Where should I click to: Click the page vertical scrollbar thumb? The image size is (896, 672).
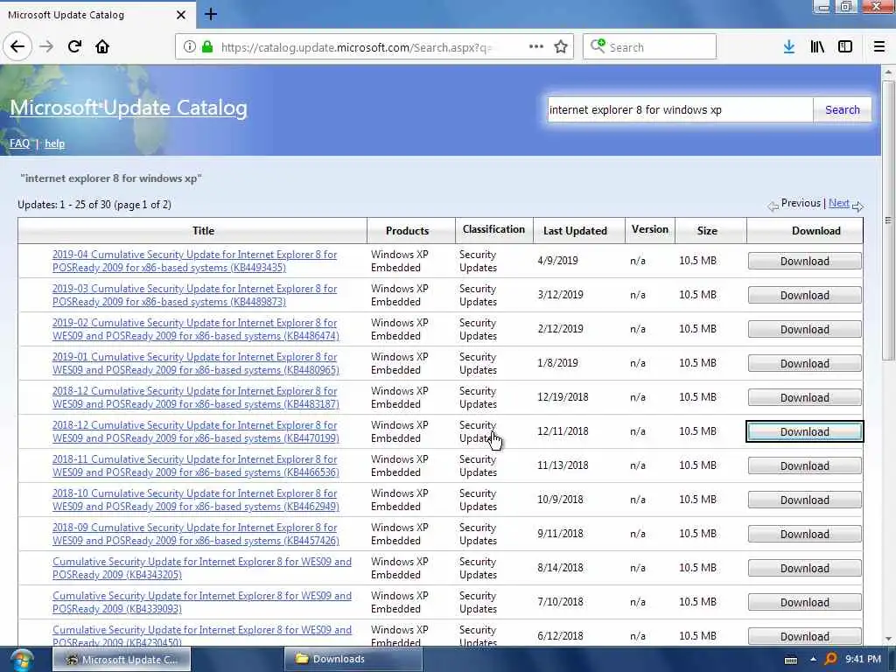click(x=887, y=220)
